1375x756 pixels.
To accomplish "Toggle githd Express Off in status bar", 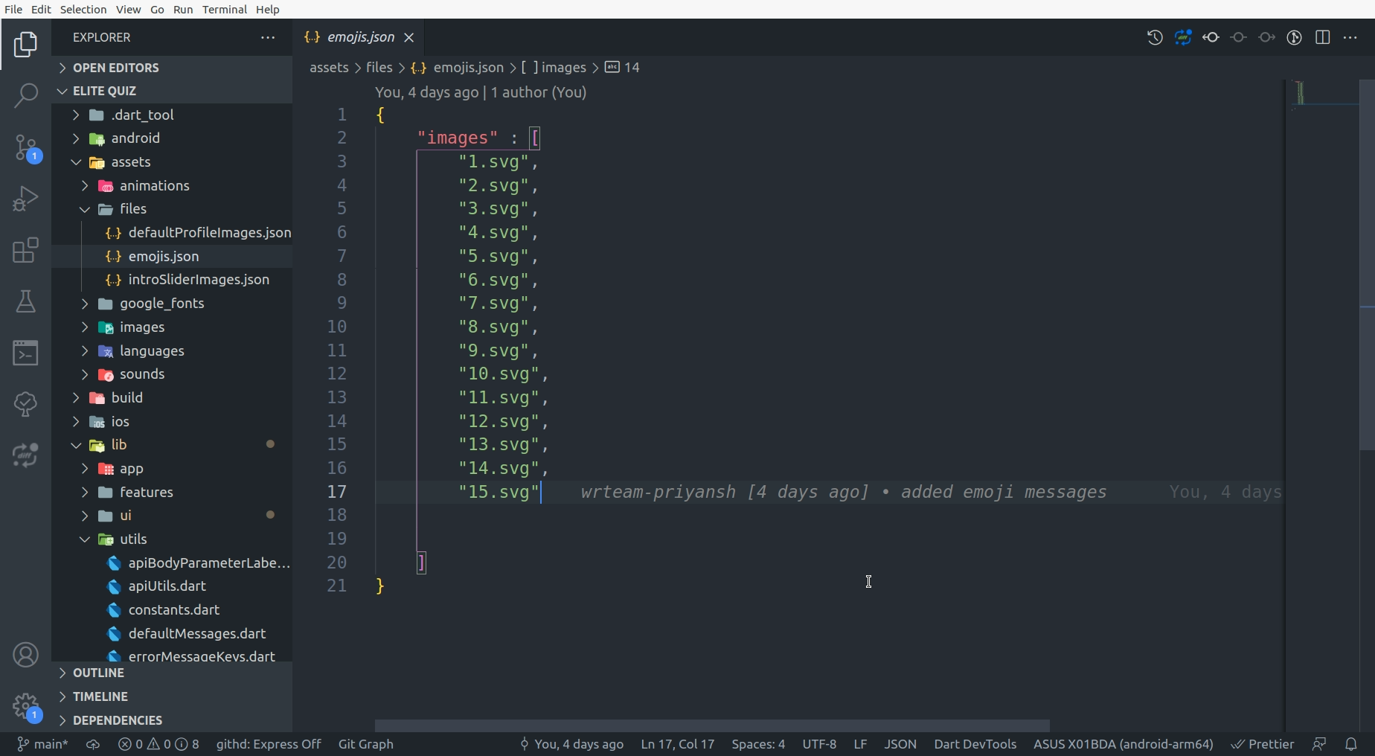I will (x=268, y=744).
